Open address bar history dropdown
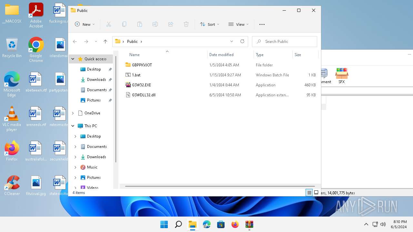Screen dimensions: 413x232 point(232,41)
